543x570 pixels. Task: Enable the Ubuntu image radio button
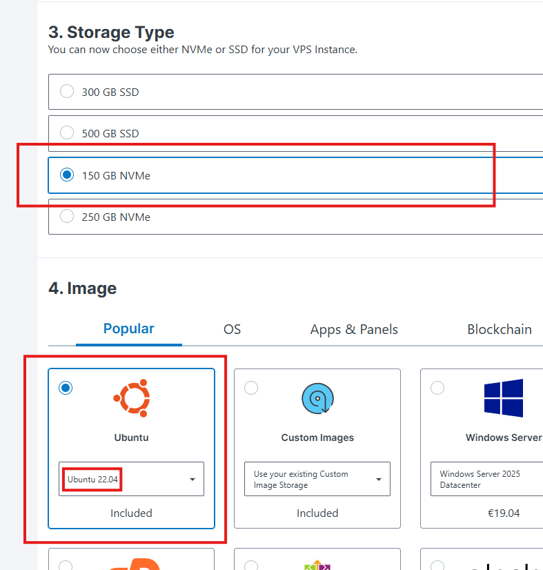coord(66,388)
